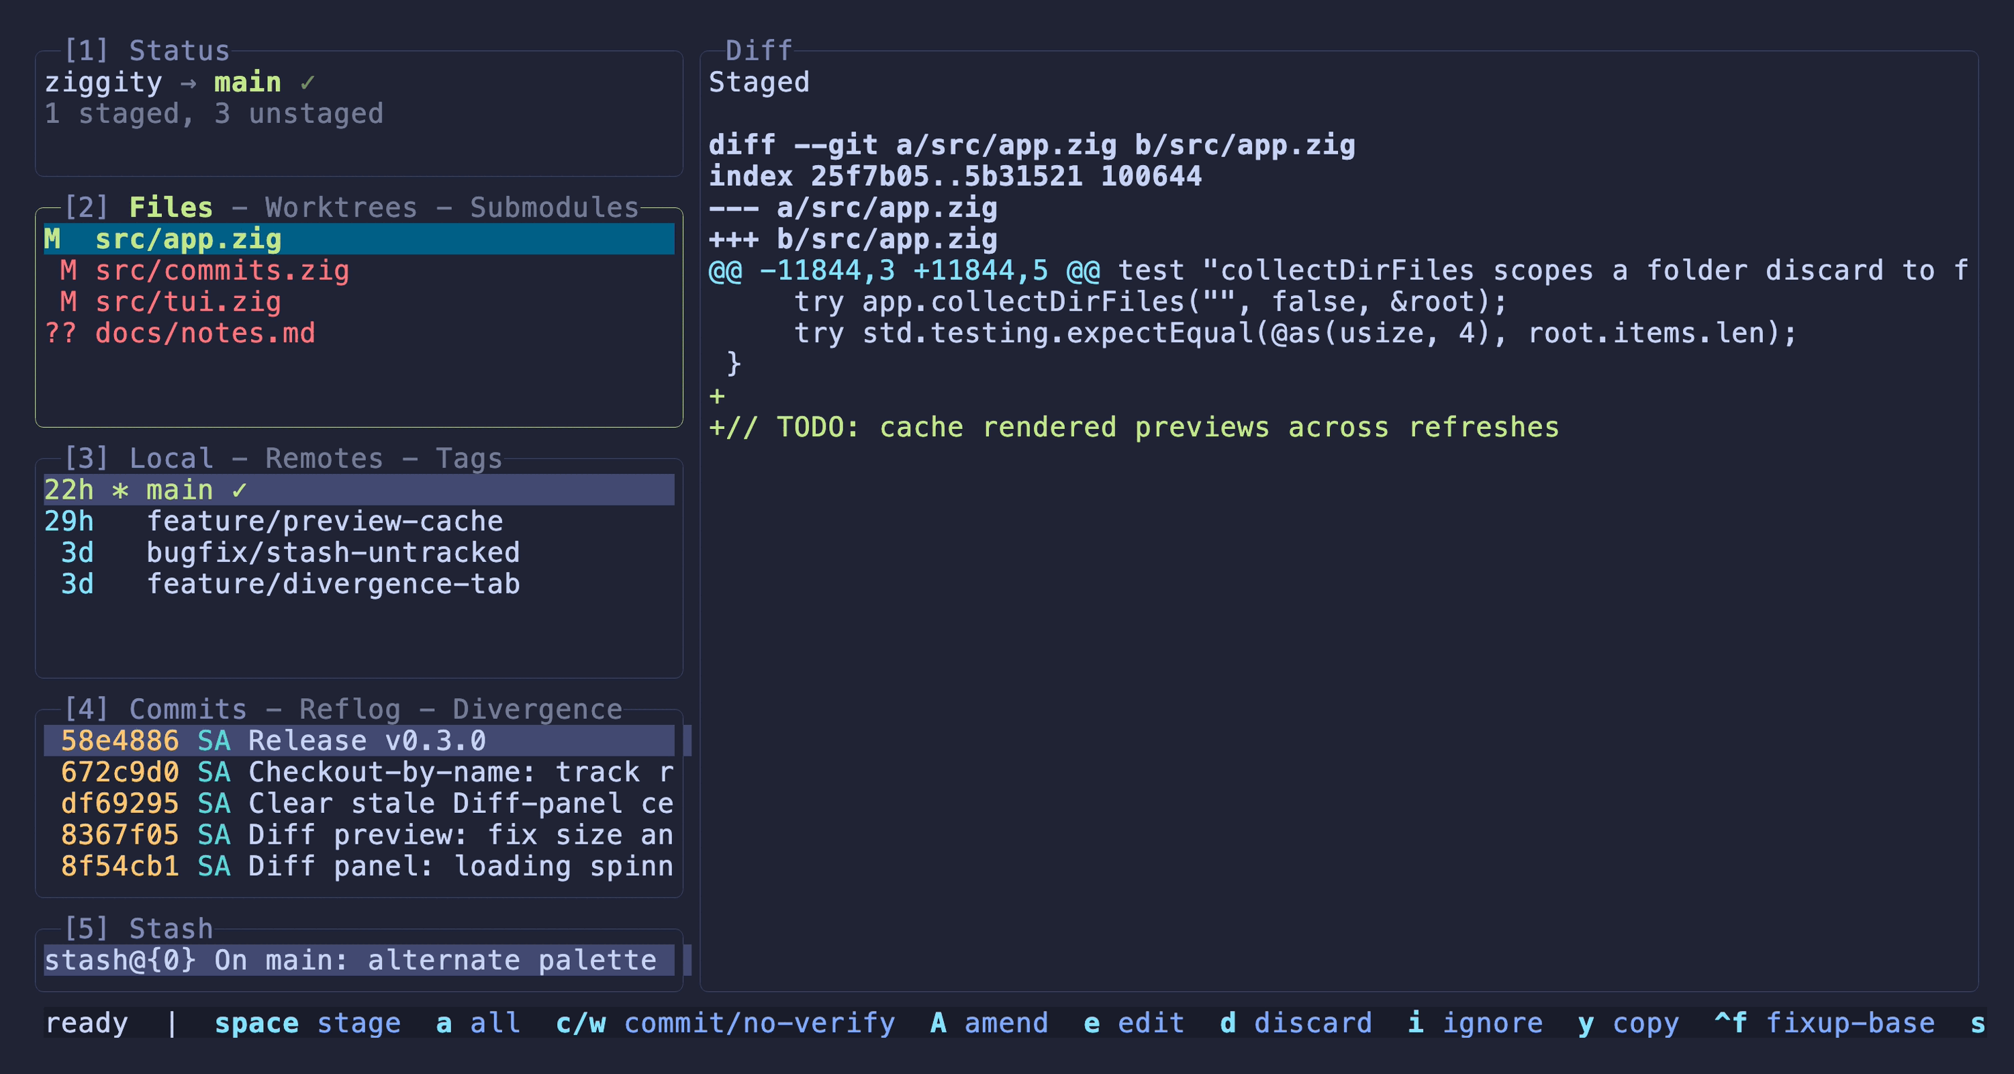2014x1074 pixels.
Task: Select commit 8f54cb1 Diff panel loading
Action: click(x=359, y=866)
